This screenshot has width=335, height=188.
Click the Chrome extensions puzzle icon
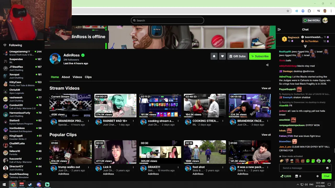(309, 11)
